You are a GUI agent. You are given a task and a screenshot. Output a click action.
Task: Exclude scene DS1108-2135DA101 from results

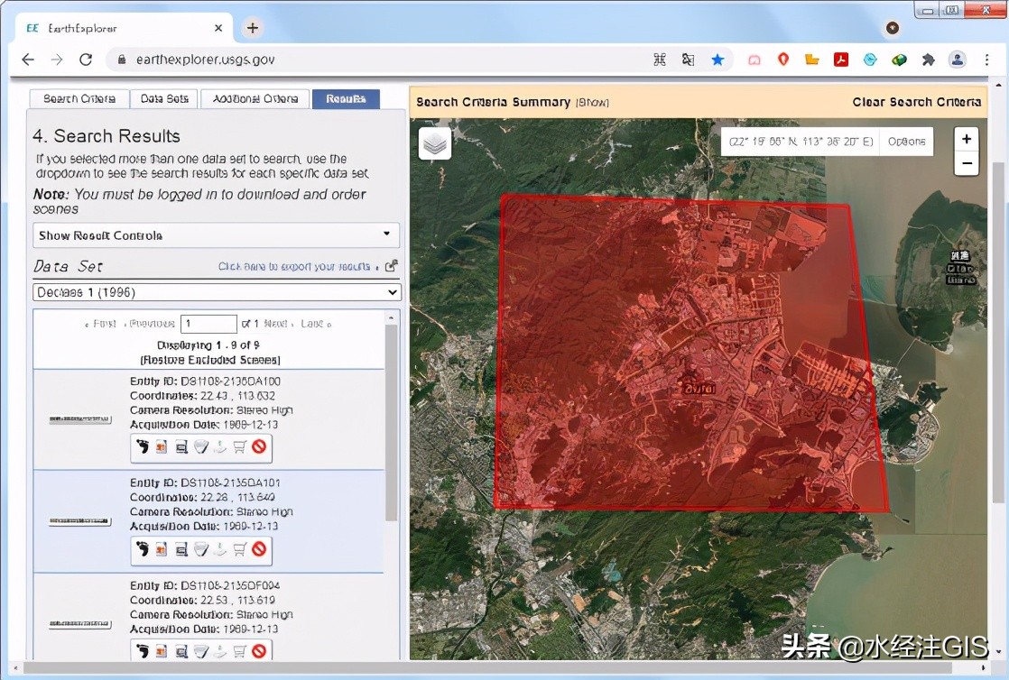(x=259, y=548)
